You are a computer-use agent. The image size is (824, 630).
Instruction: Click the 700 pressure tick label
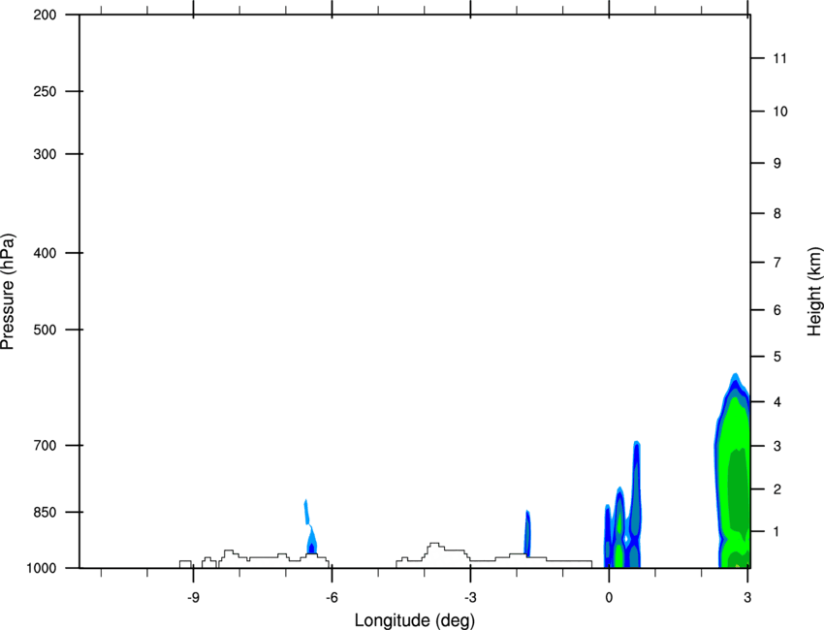(45, 445)
